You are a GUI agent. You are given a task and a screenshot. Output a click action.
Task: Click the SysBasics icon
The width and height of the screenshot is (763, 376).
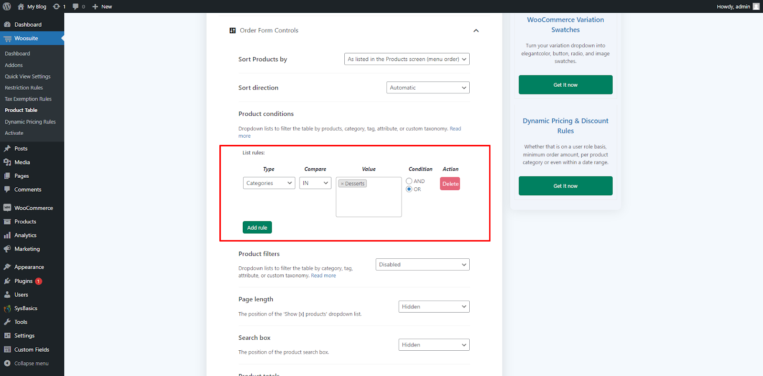tap(7, 308)
